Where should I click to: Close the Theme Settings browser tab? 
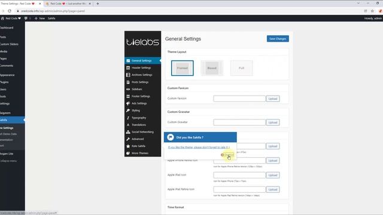(40, 4)
